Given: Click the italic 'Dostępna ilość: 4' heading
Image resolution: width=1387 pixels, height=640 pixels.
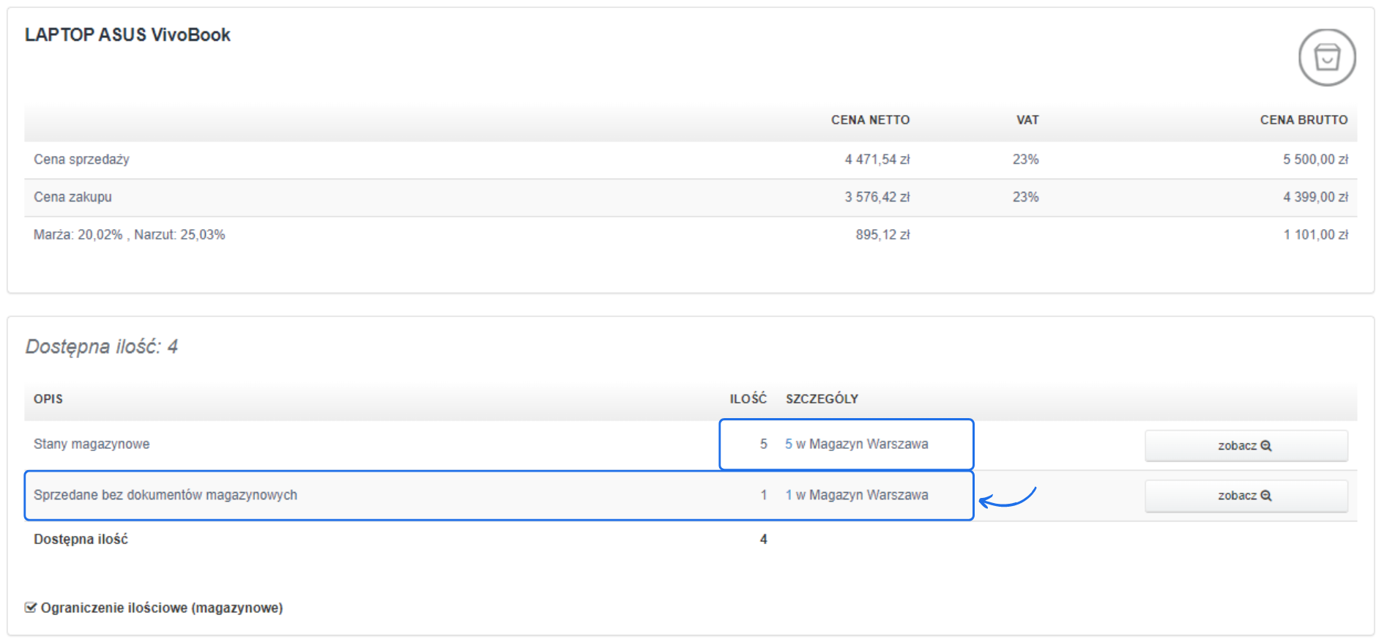Looking at the screenshot, I should [102, 346].
